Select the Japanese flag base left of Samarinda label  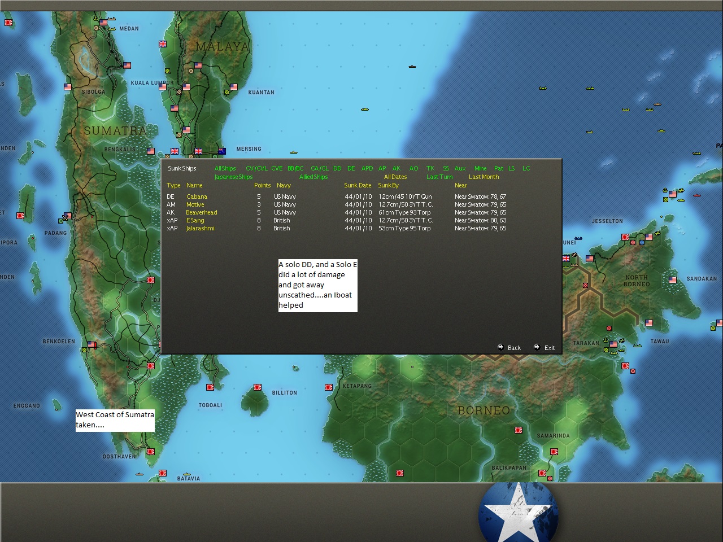tap(519, 430)
